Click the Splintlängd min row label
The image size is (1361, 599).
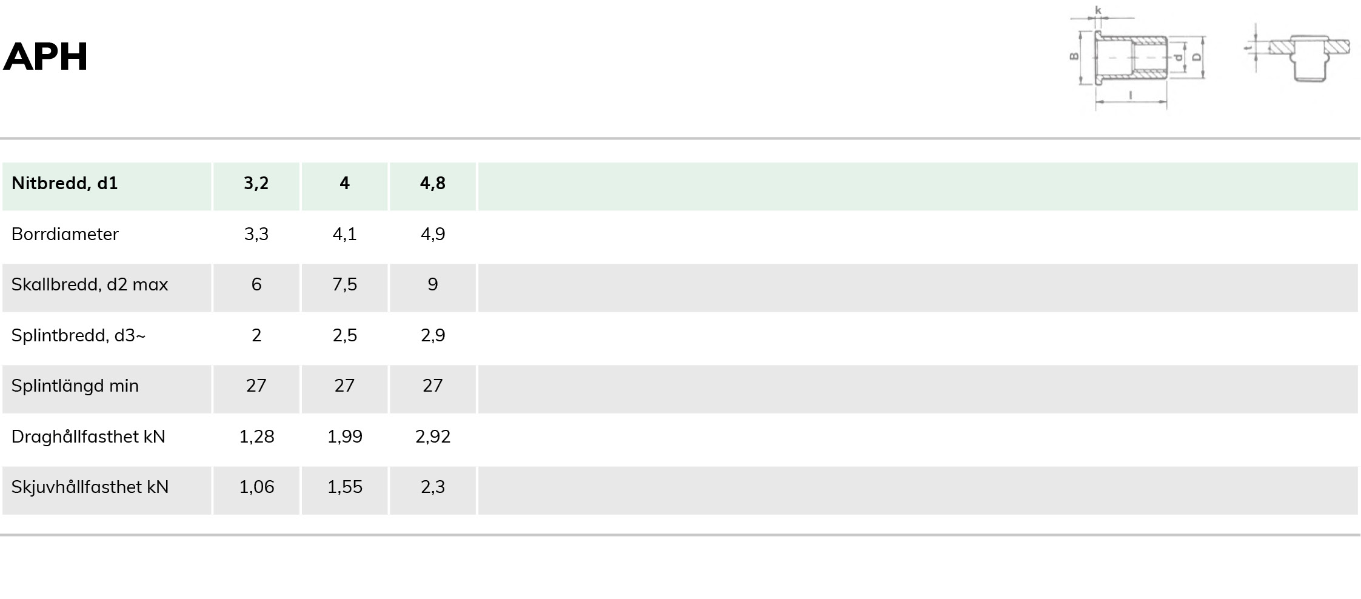tap(75, 386)
